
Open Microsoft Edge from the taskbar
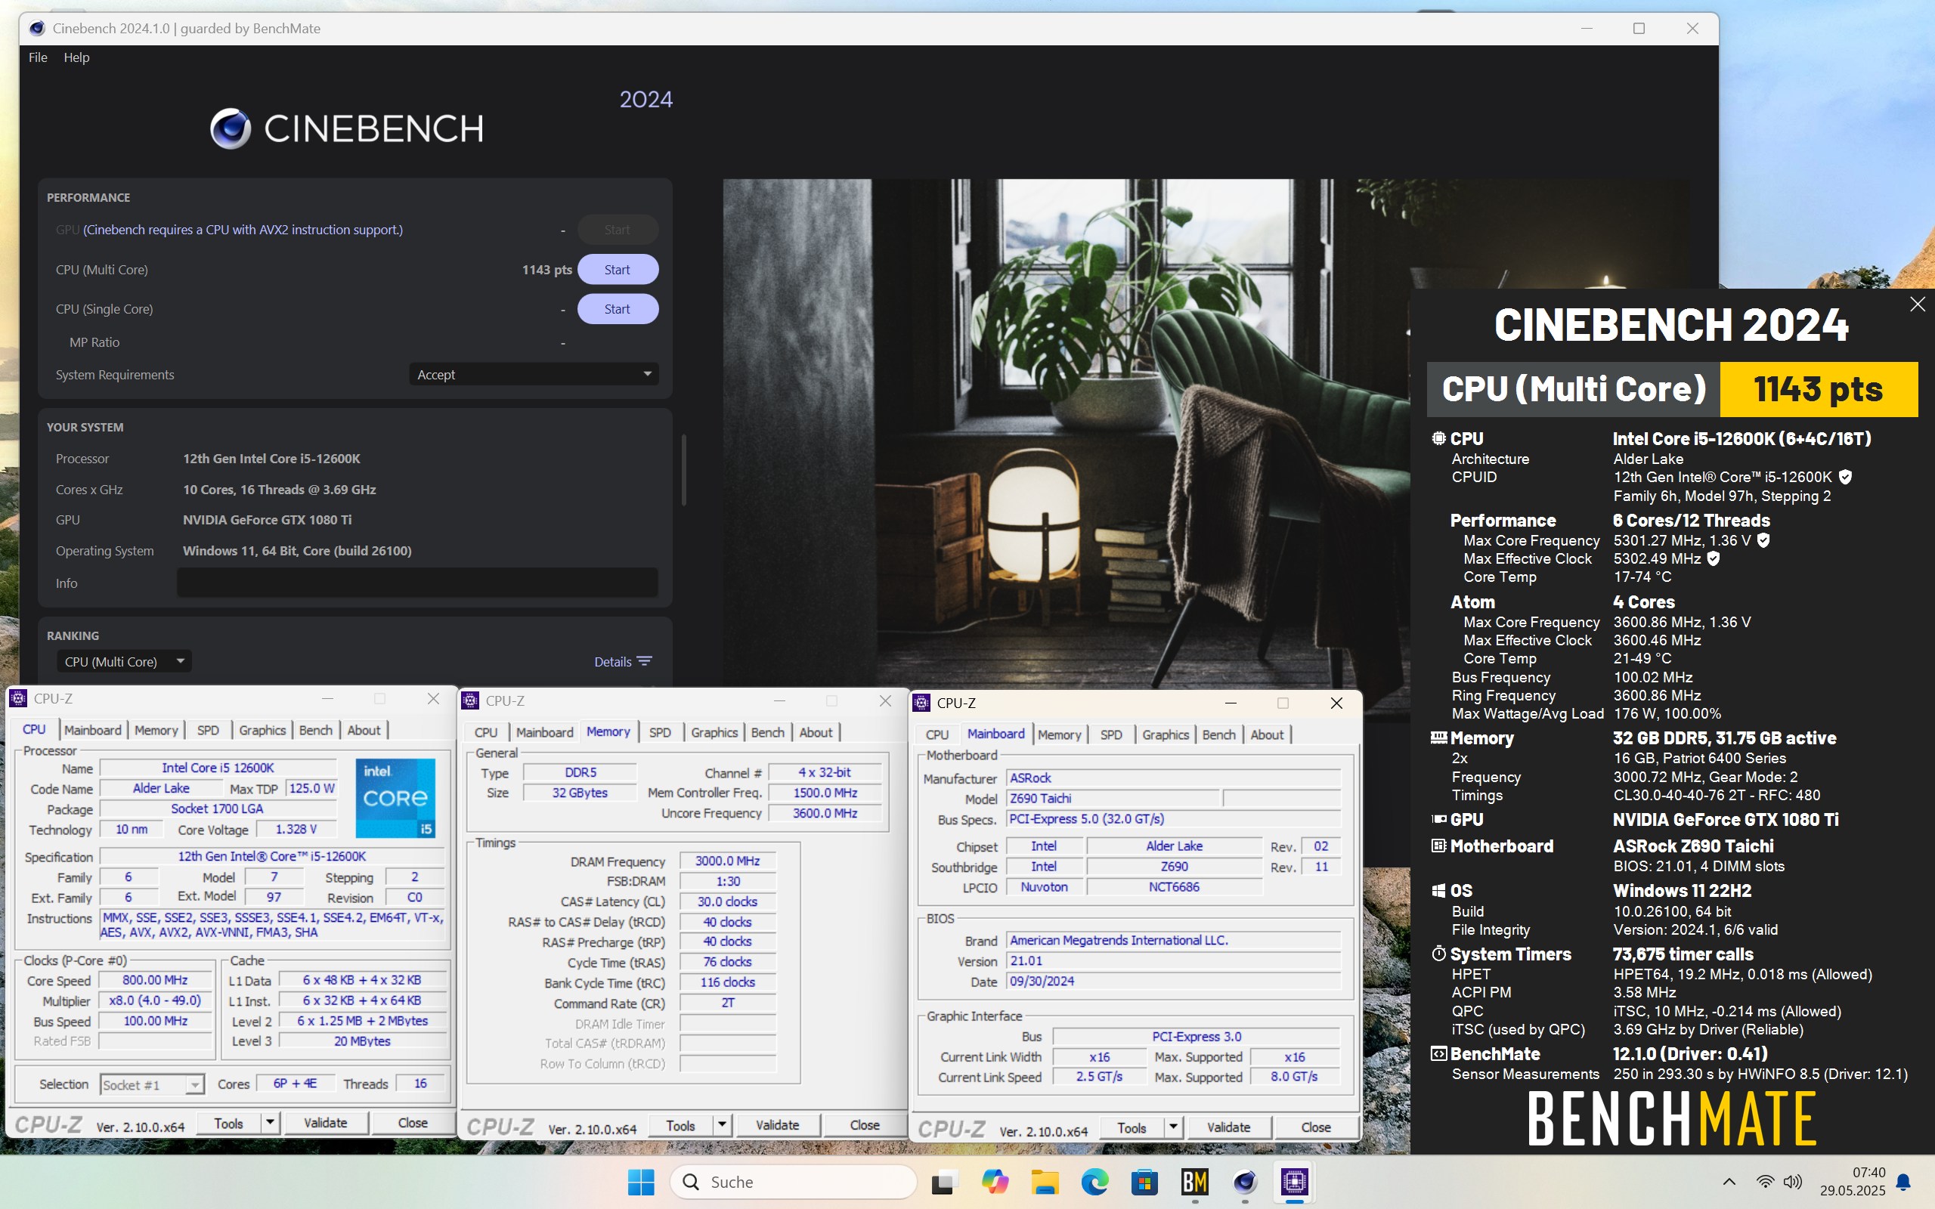click(x=1094, y=1181)
